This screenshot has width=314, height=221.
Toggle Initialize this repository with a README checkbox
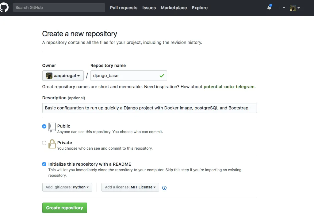coord(44,164)
